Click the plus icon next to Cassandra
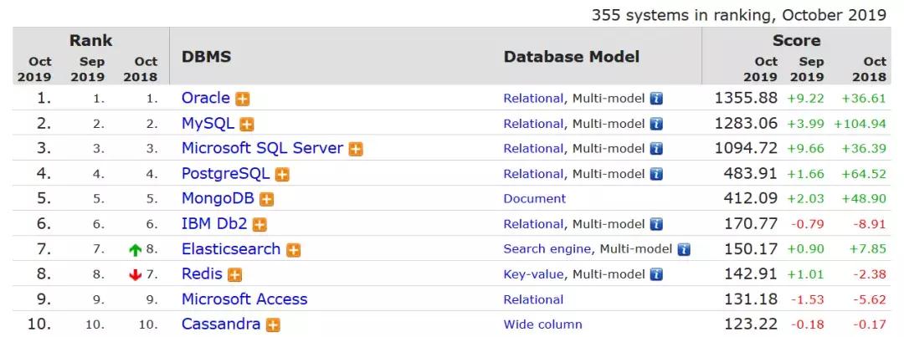The height and width of the screenshot is (337, 904). 273,325
